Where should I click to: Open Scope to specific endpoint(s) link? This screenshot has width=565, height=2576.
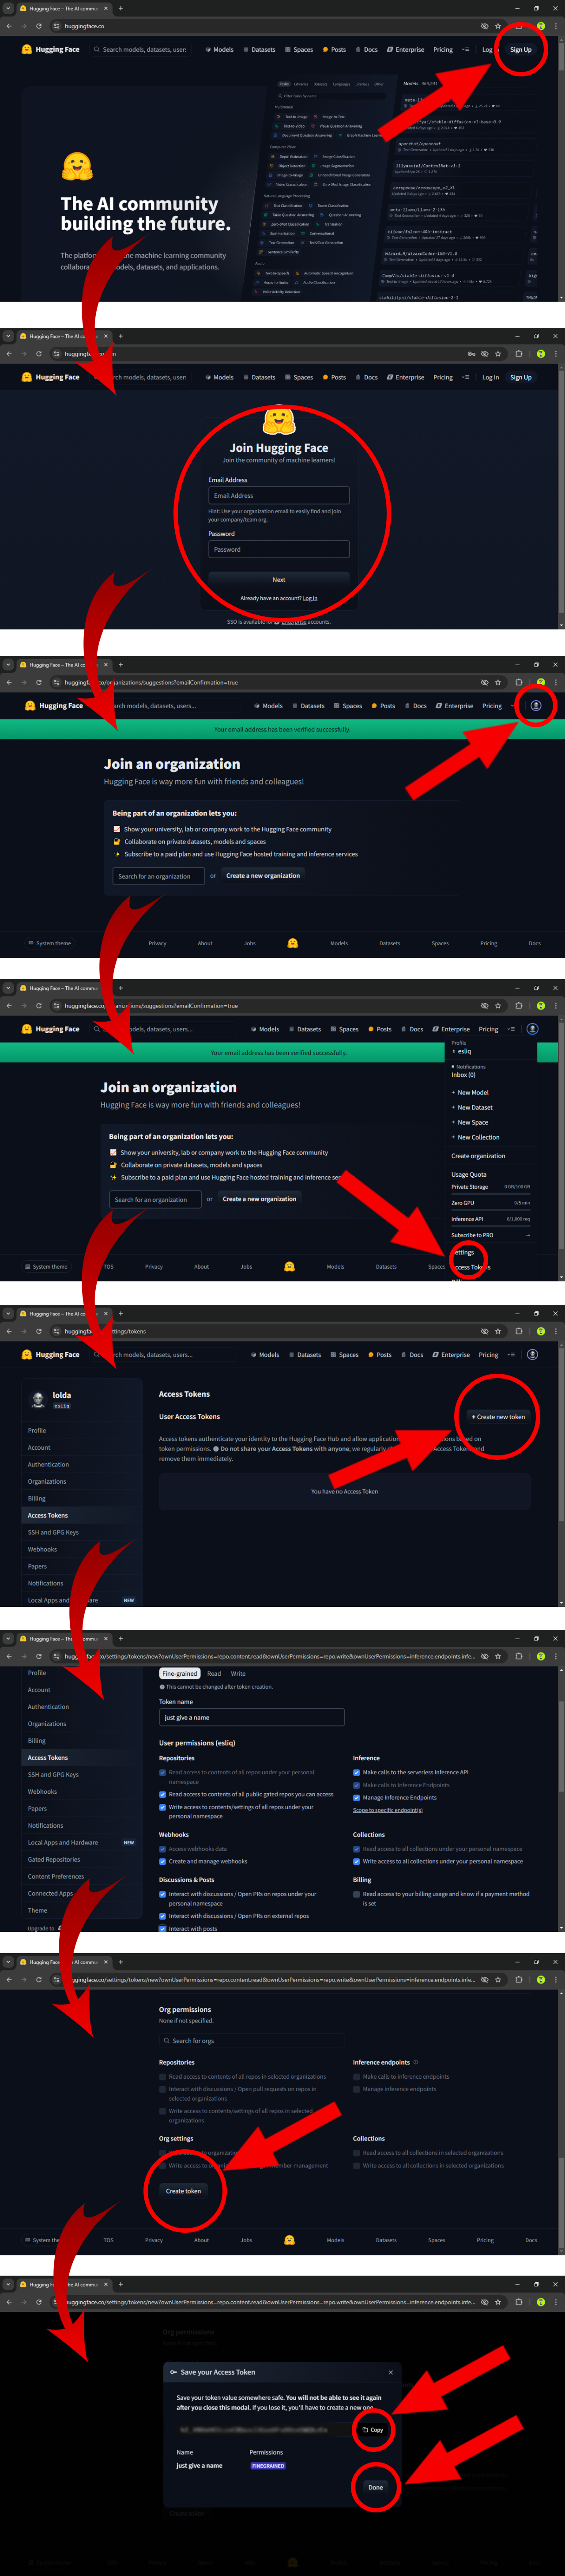click(388, 1810)
